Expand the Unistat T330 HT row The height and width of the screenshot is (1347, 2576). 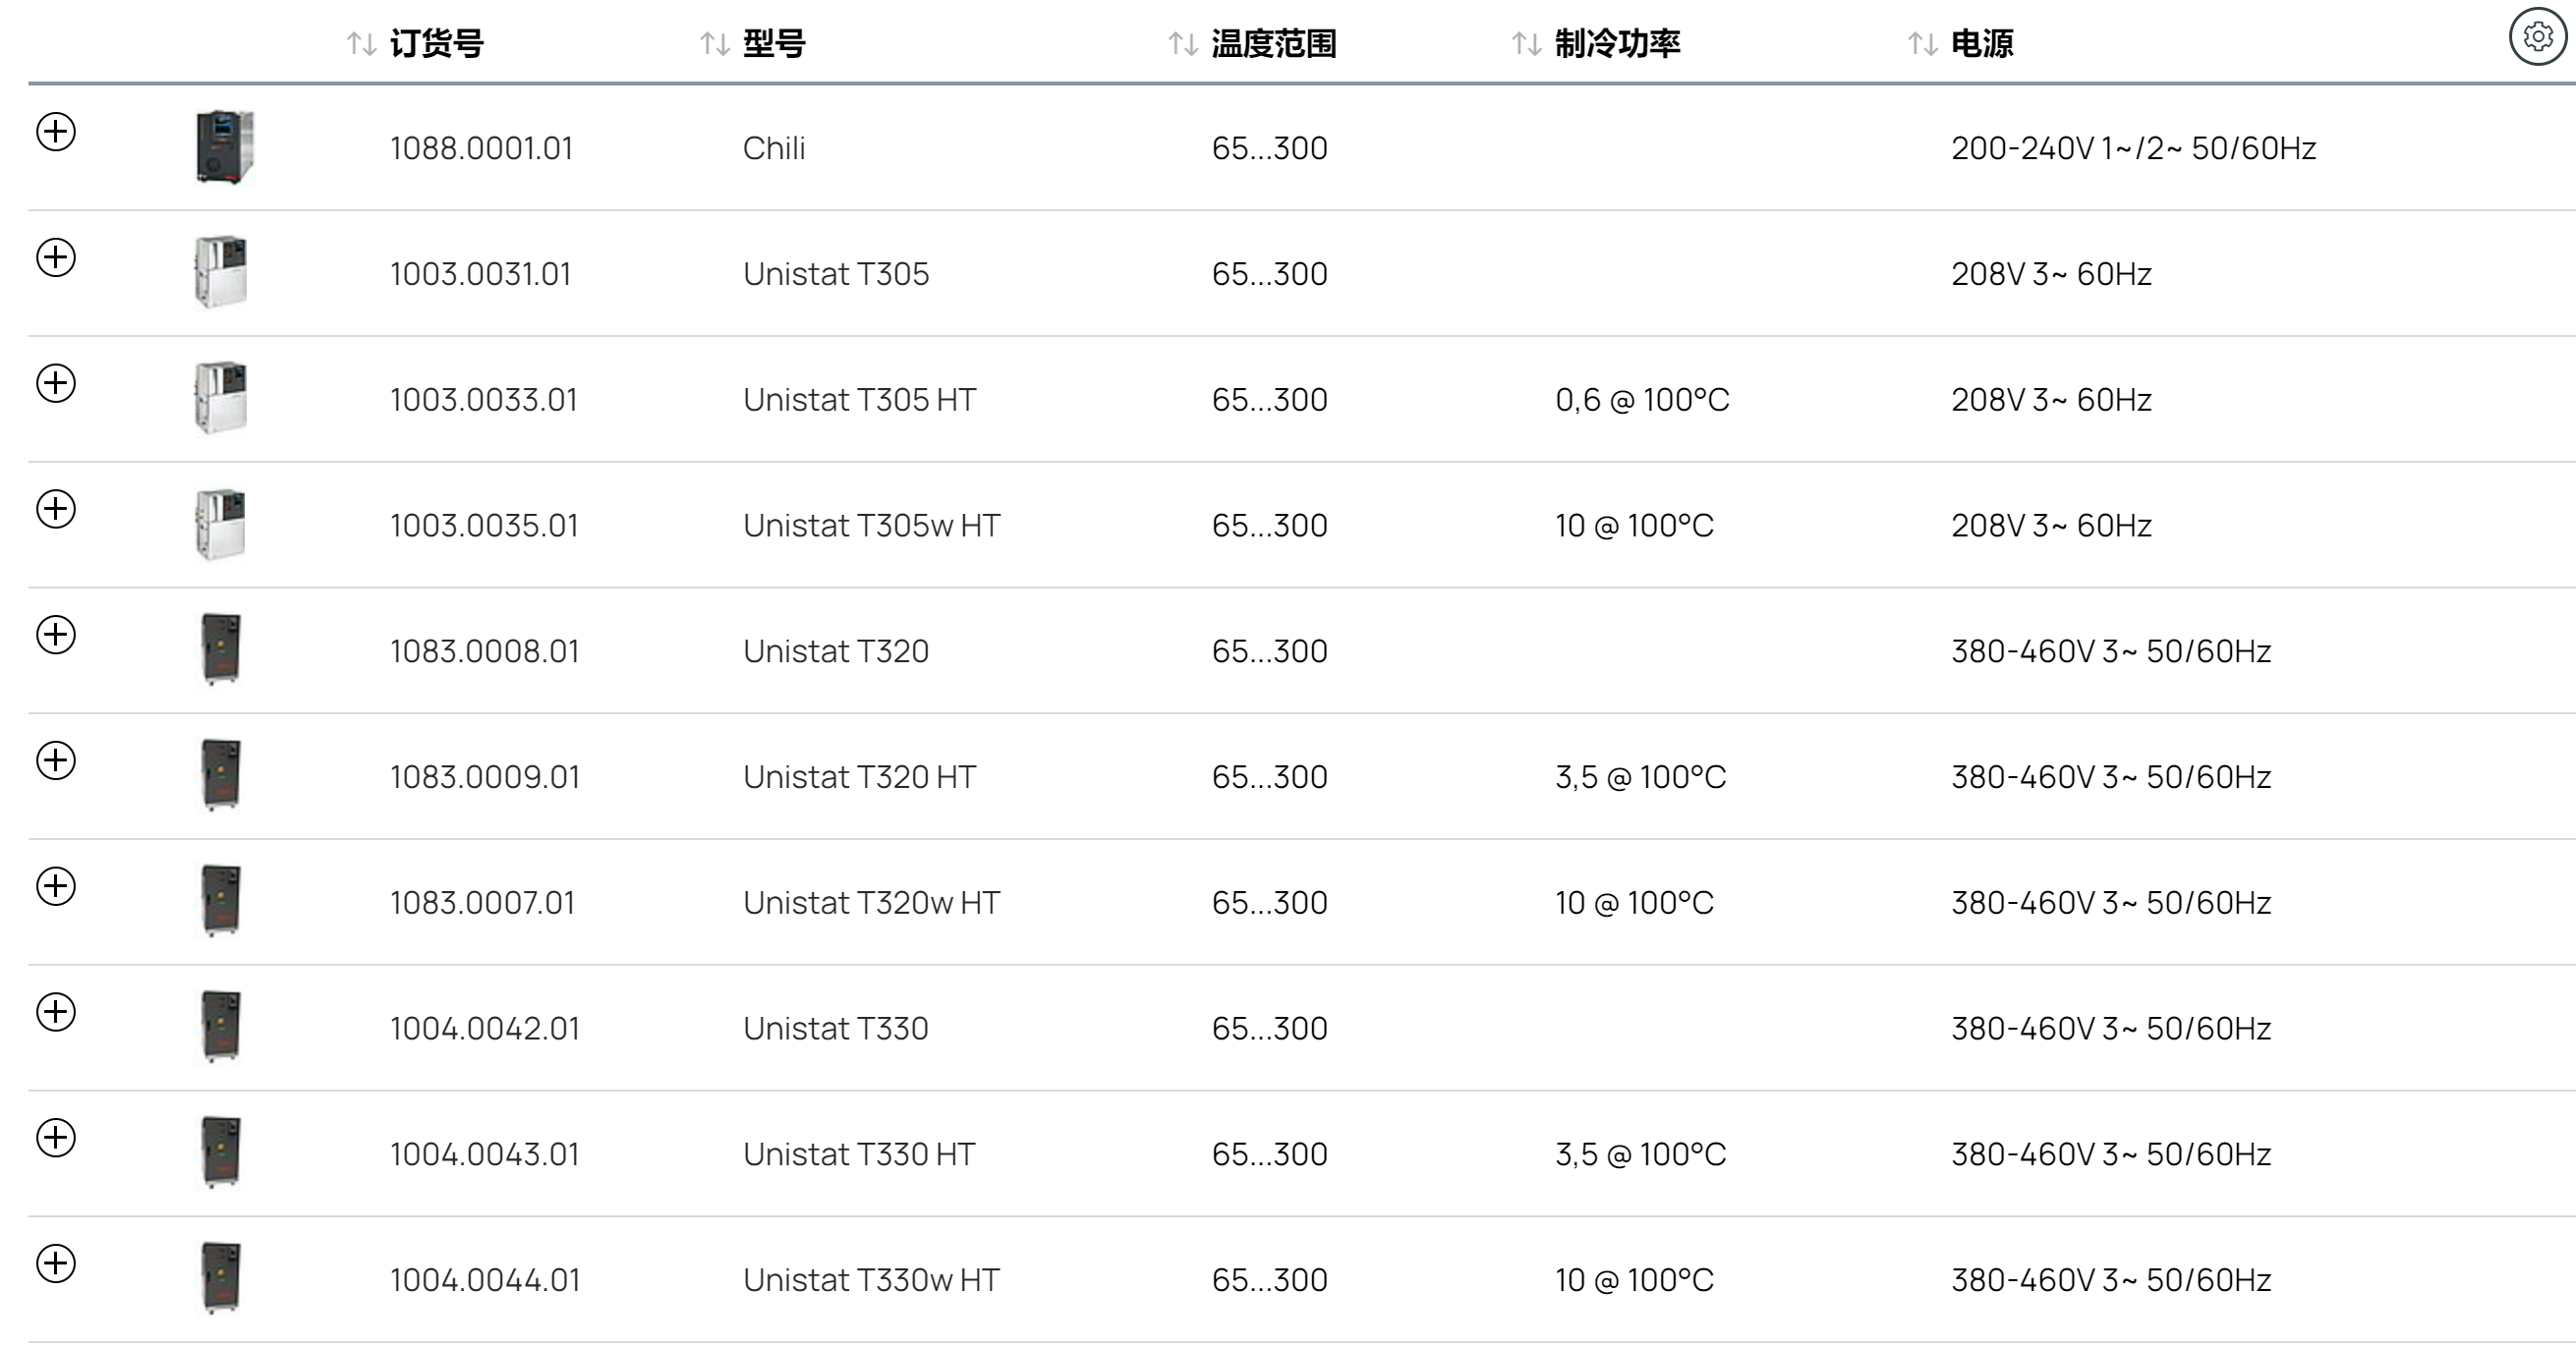pyautogui.click(x=56, y=1137)
